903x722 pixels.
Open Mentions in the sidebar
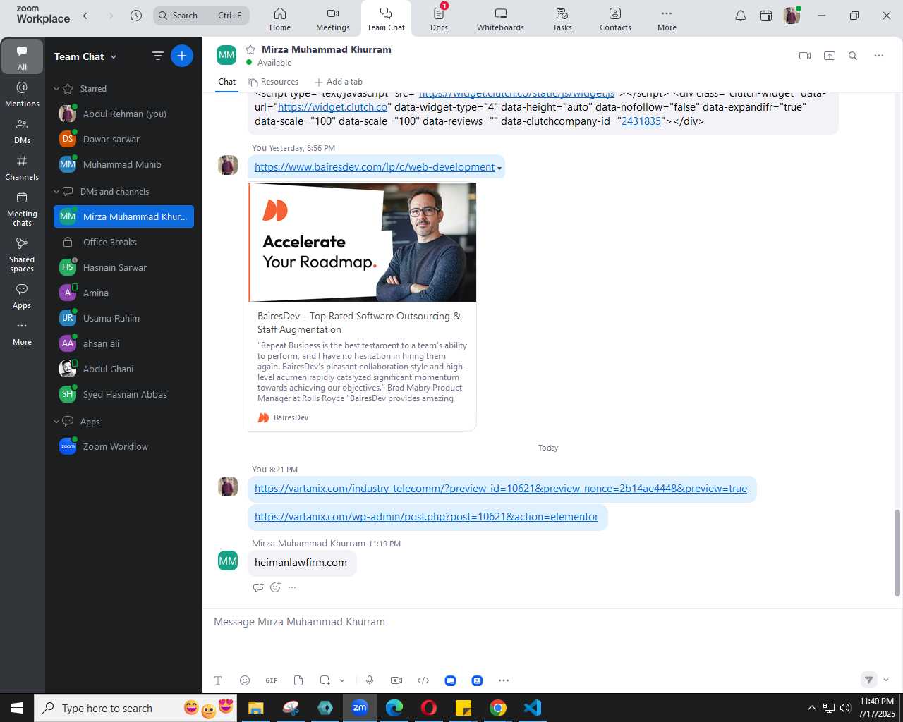click(x=22, y=94)
